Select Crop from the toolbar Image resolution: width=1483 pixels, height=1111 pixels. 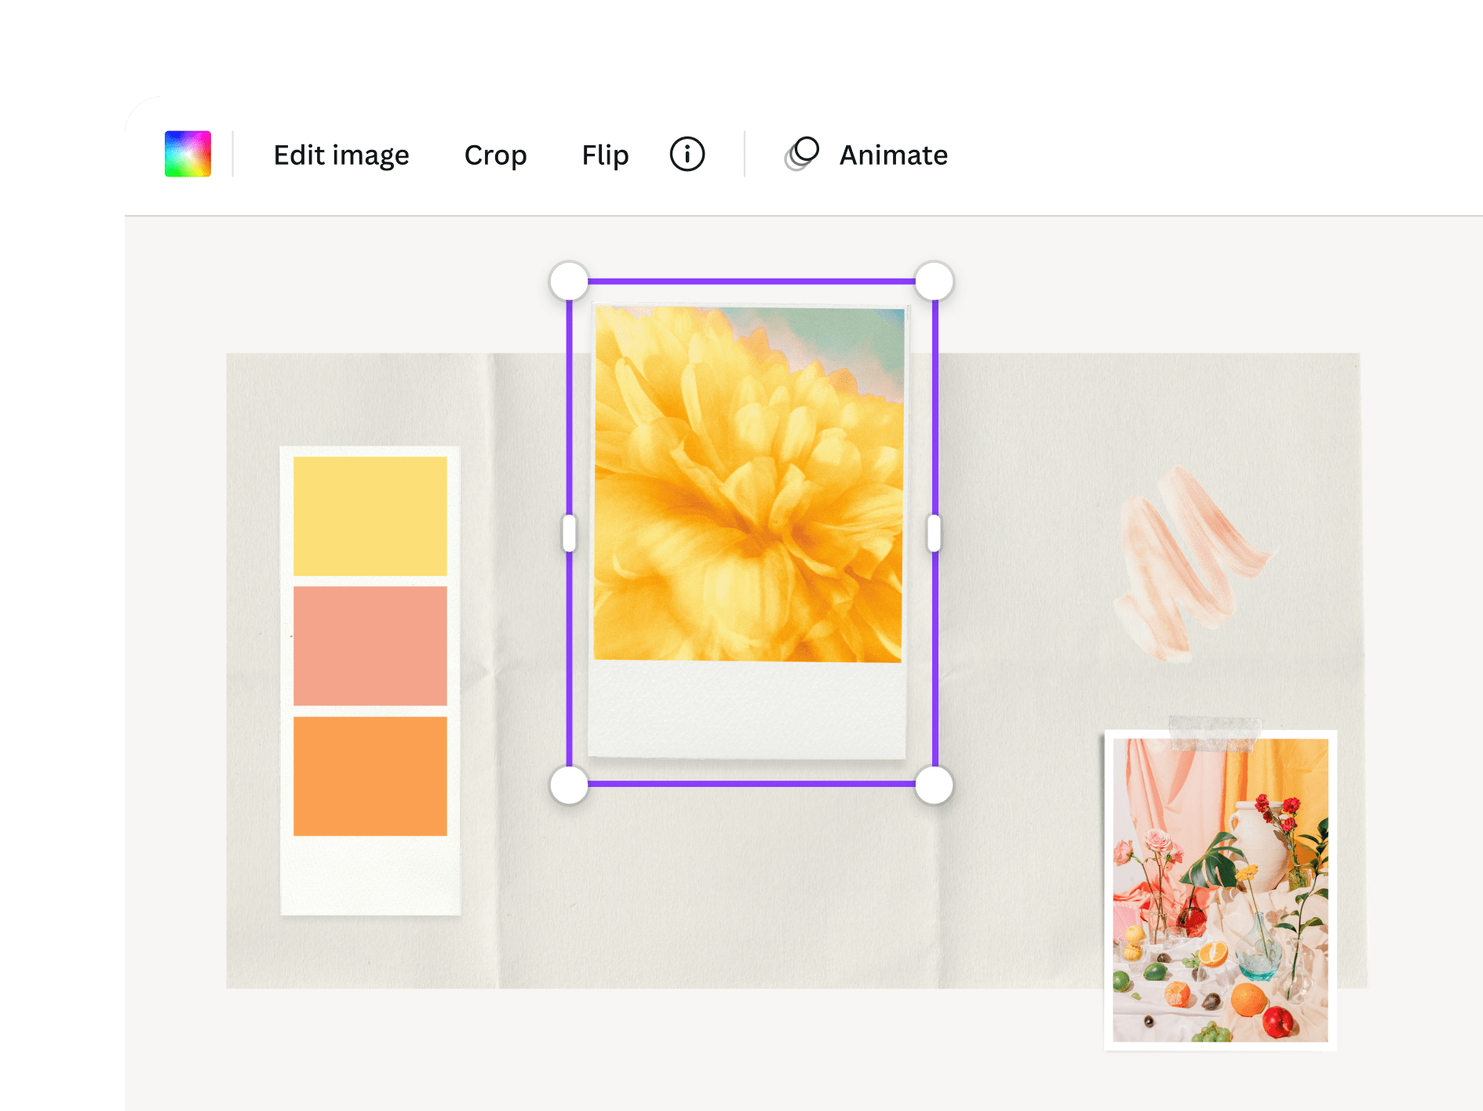pos(495,154)
